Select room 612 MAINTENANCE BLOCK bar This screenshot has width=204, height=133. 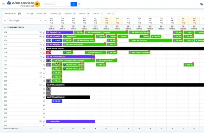coord(125,49)
